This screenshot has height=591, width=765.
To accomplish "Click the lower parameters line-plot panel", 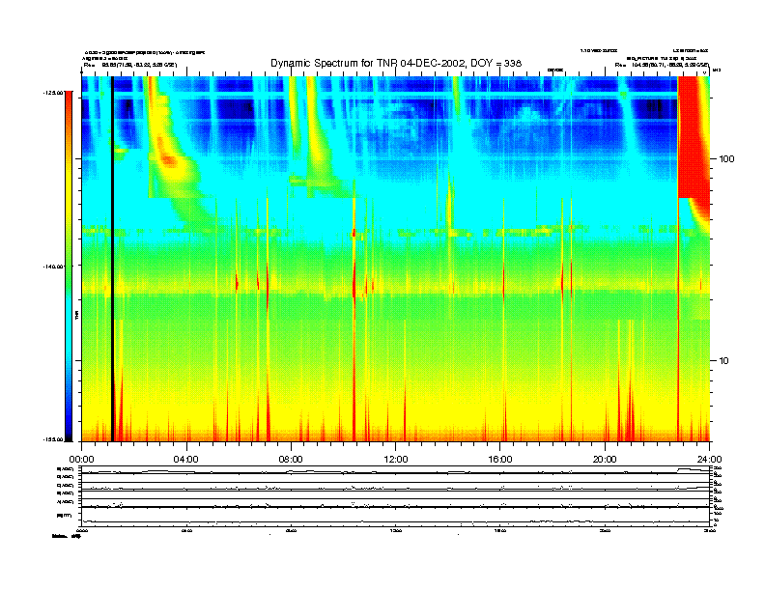I will pos(395,496).
